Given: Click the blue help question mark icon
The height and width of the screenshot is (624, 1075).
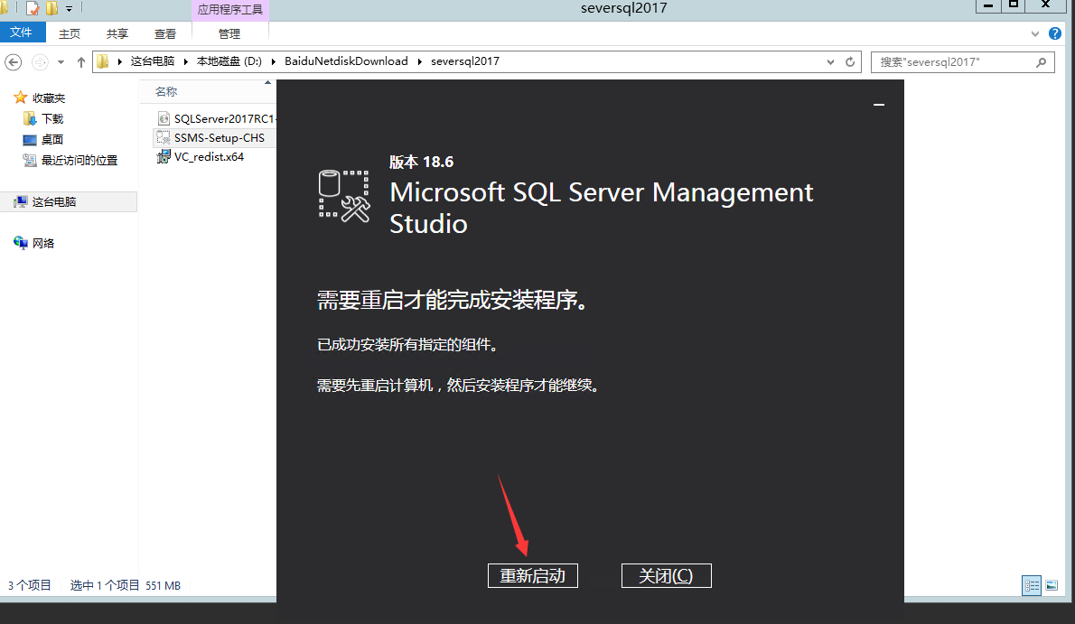Looking at the screenshot, I should 1055,33.
